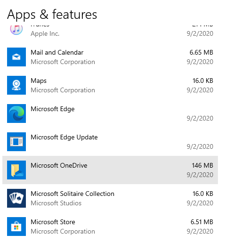Select the Microsoft OneDrive entry name

(59, 165)
